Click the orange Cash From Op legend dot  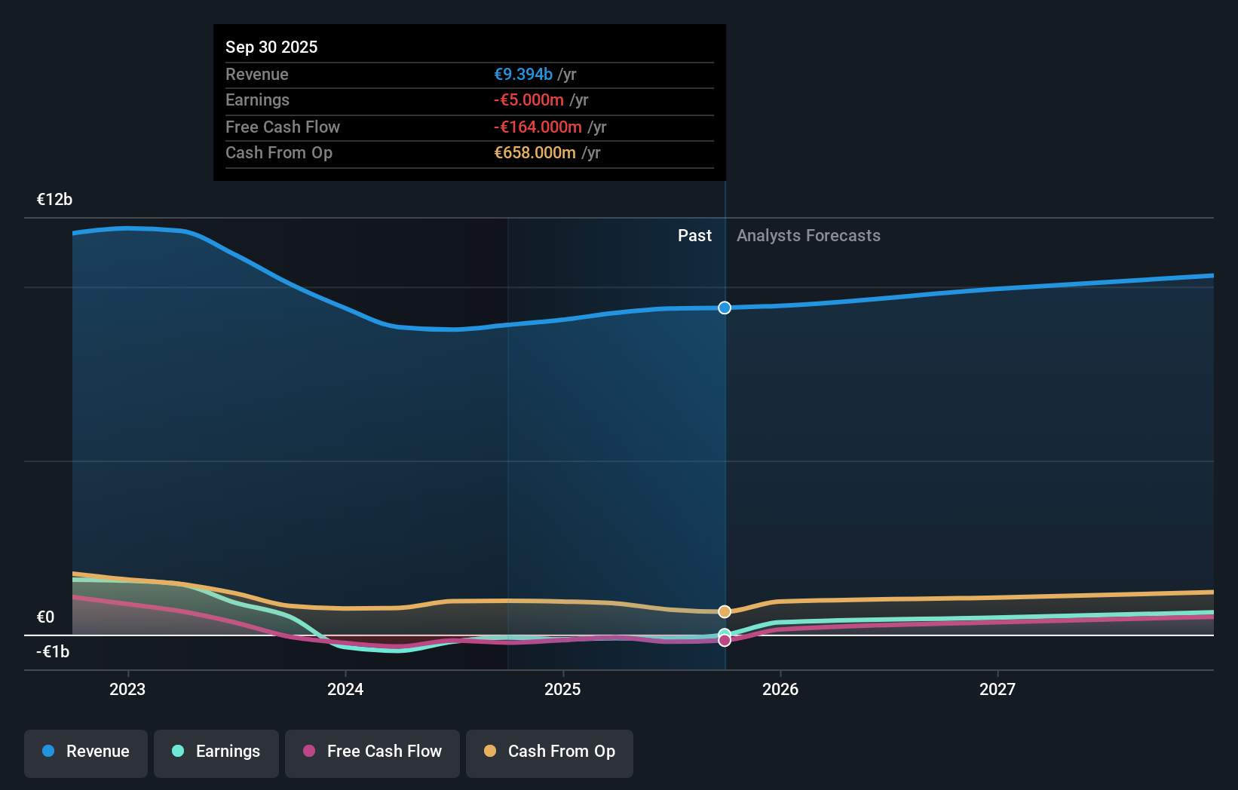[491, 752]
